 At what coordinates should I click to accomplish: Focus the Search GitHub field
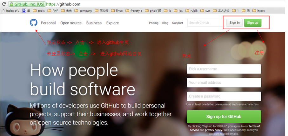coord(206,23)
